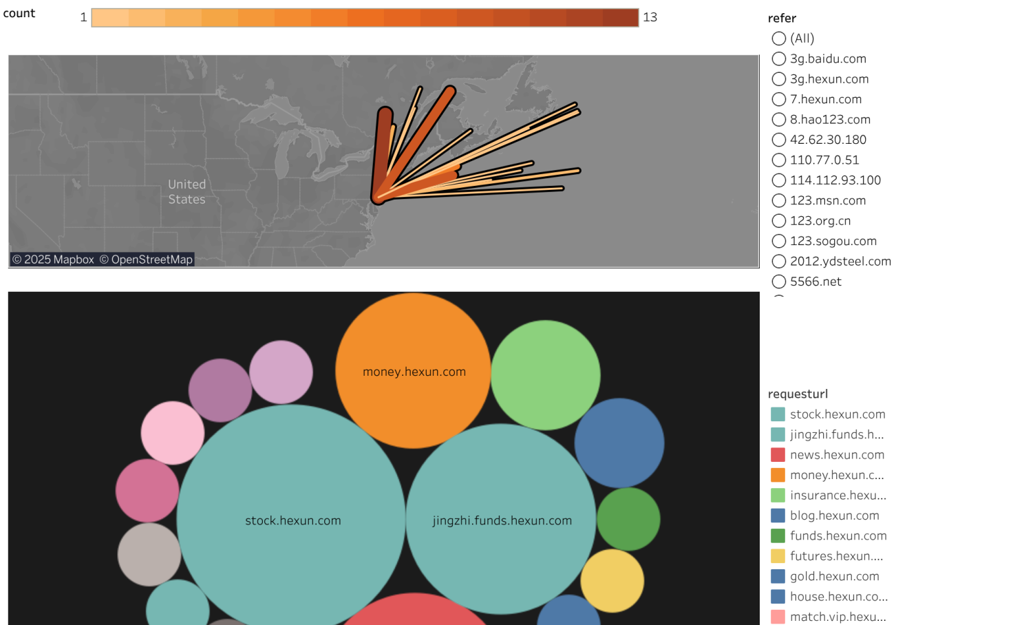Screen dimensions: 1013x625
Task: Click the blog.hexun.com blue legend swatch
Action: [x=778, y=516]
